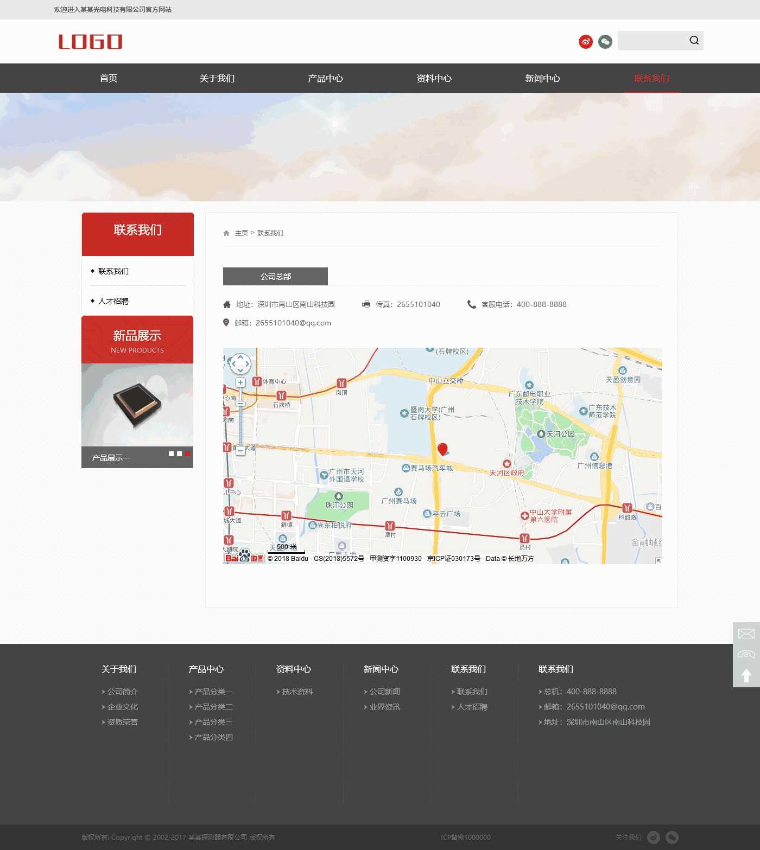Open 产品中心 in the navigation bar

pyautogui.click(x=325, y=78)
